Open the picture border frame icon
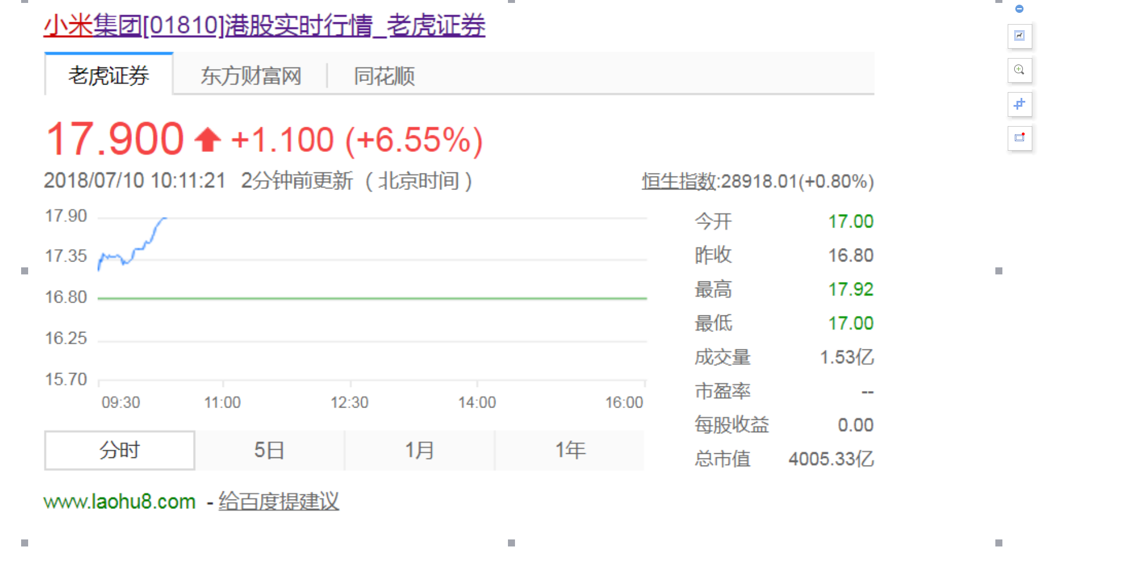Screen dimensions: 1142x567 click(x=1019, y=138)
